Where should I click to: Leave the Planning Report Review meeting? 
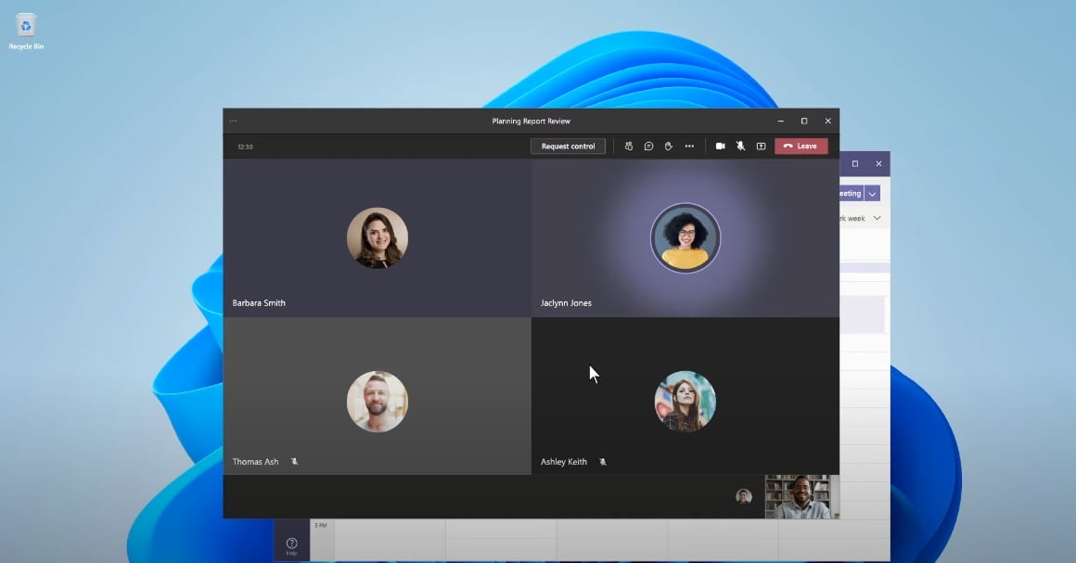tap(801, 147)
